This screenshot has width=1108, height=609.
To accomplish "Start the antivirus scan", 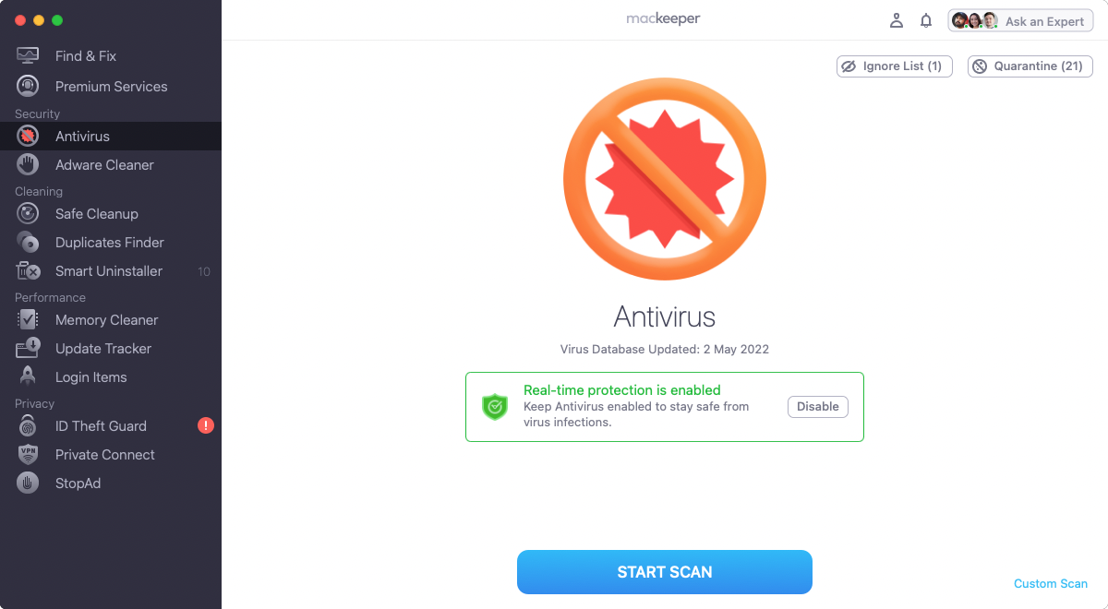I will point(665,572).
